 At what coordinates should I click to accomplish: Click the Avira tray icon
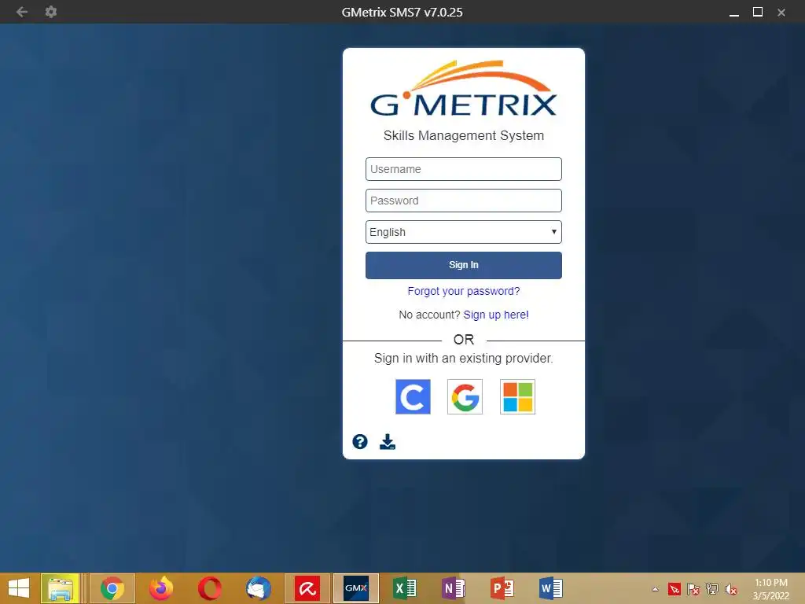674,589
